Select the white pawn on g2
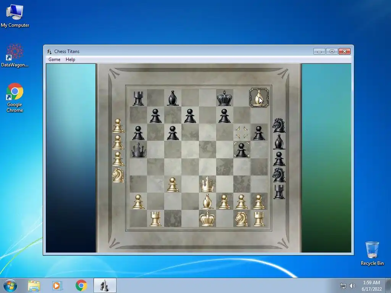Screen dimensions: 391x293 (241, 202)
